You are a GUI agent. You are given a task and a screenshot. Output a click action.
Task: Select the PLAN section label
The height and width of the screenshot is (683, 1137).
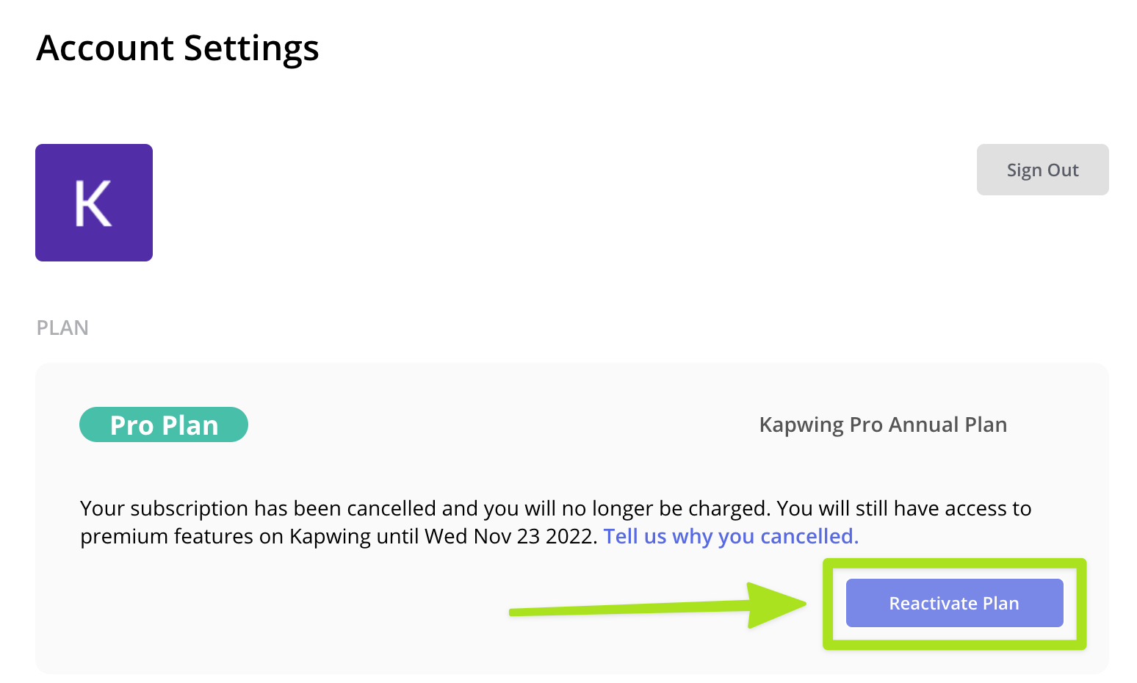[62, 328]
